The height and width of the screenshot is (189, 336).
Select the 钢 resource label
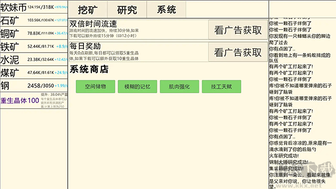click(x=5, y=86)
